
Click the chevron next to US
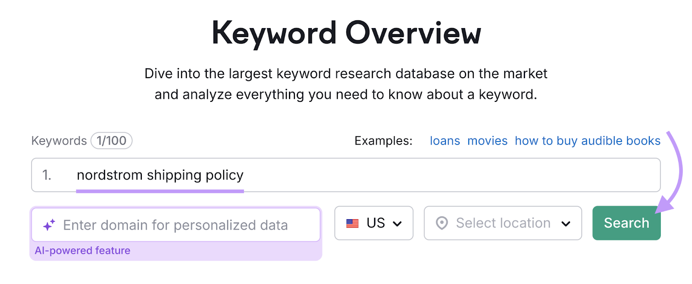pos(398,223)
